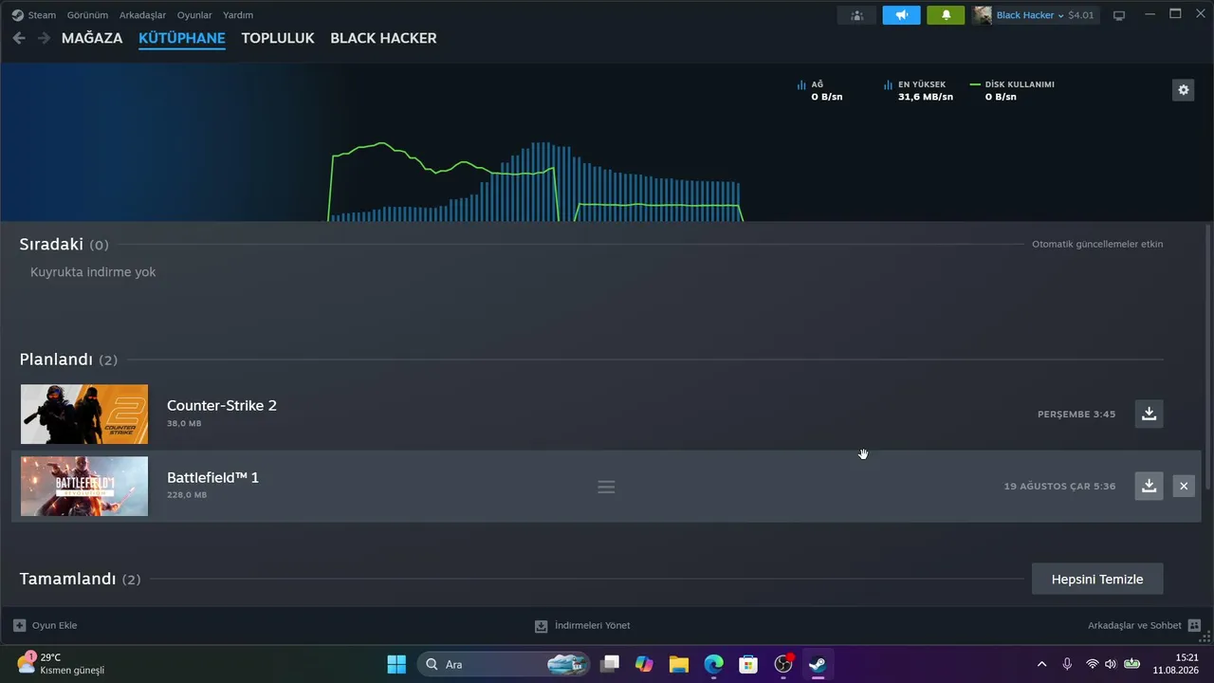The width and height of the screenshot is (1214, 683).
Task: Click the $4.01 wallet balance
Action: [x=1081, y=15]
